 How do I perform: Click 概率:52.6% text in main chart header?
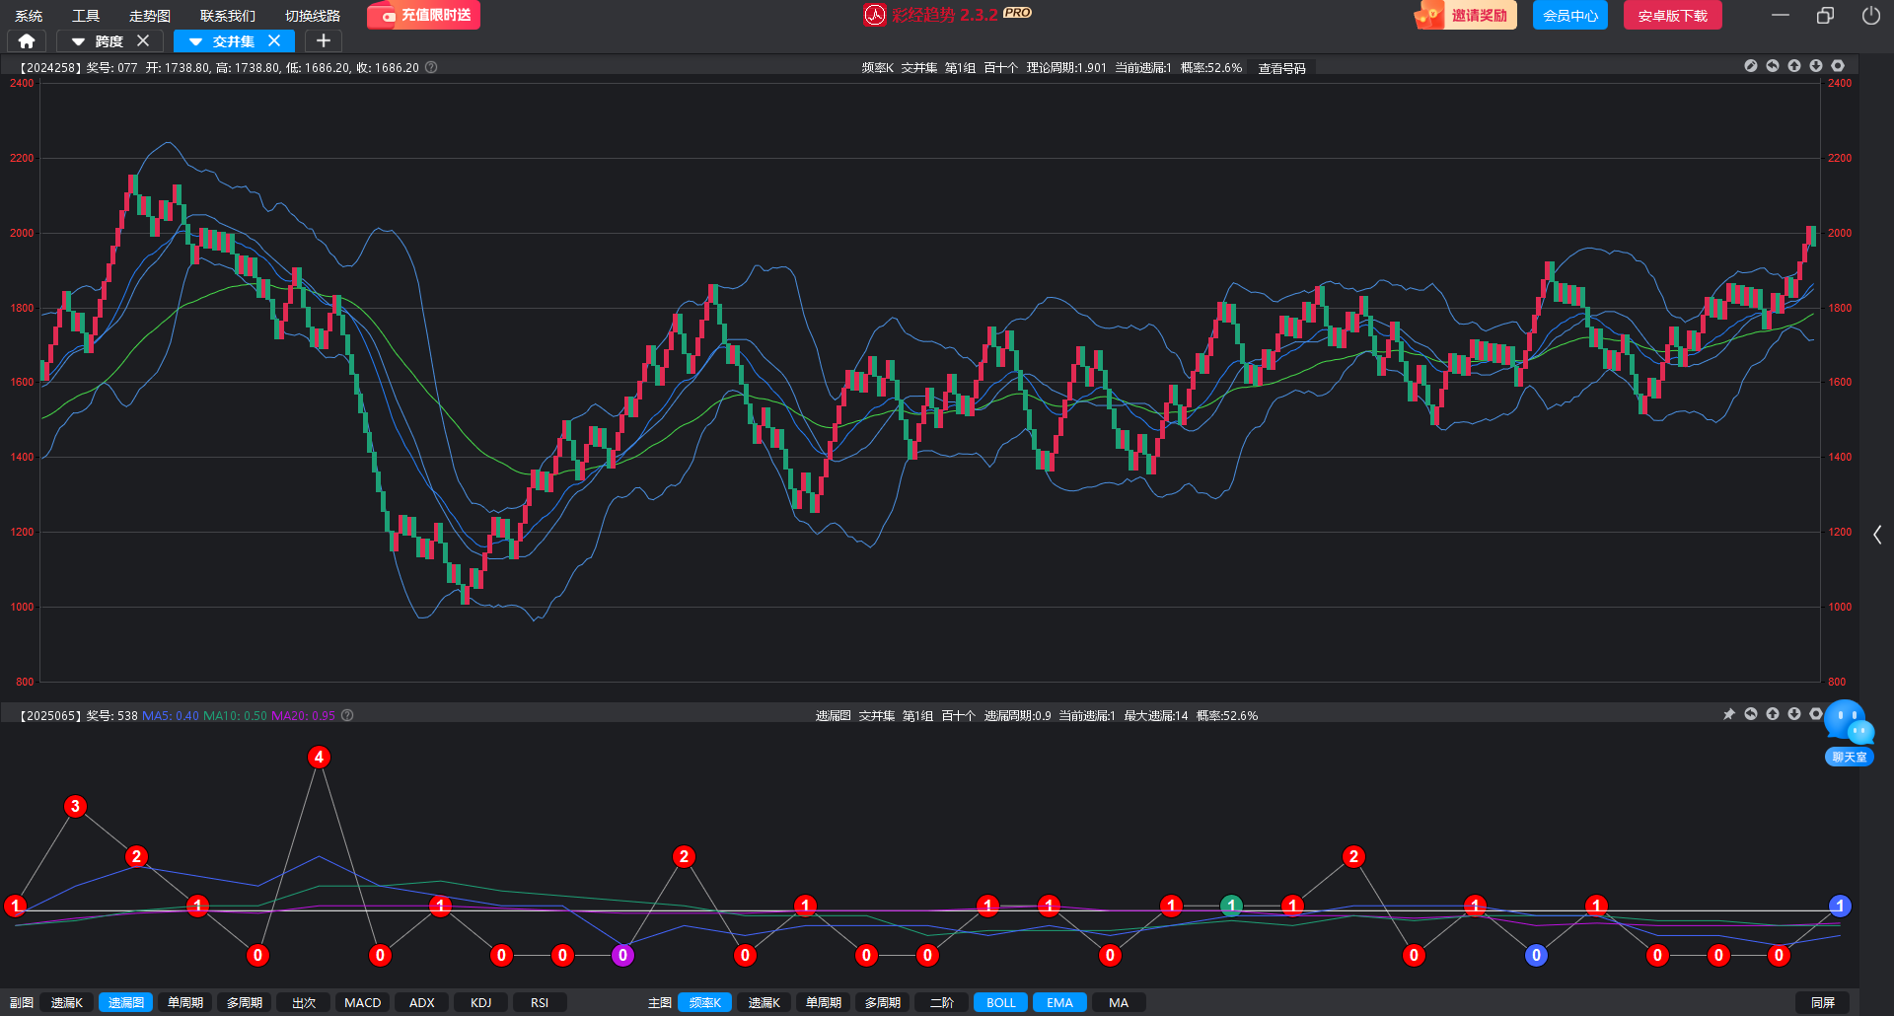click(1211, 68)
